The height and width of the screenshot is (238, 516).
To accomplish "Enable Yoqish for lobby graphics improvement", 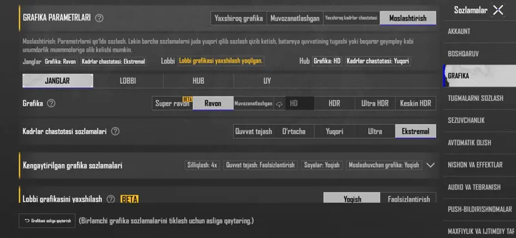I will [352, 199].
